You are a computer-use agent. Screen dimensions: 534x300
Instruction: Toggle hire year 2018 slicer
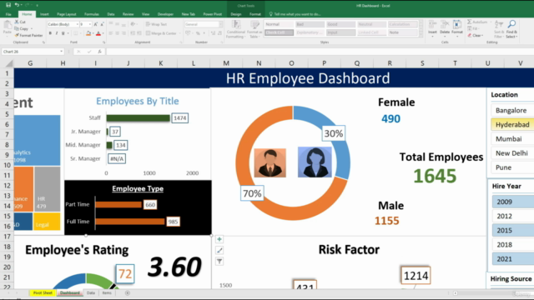[513, 244]
